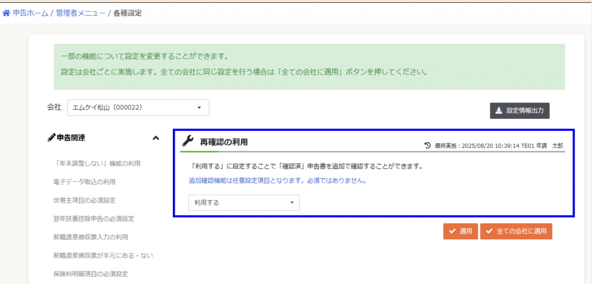Open the 申告ホーム breadcrumb link
592x289 pixels.
(x=30, y=13)
